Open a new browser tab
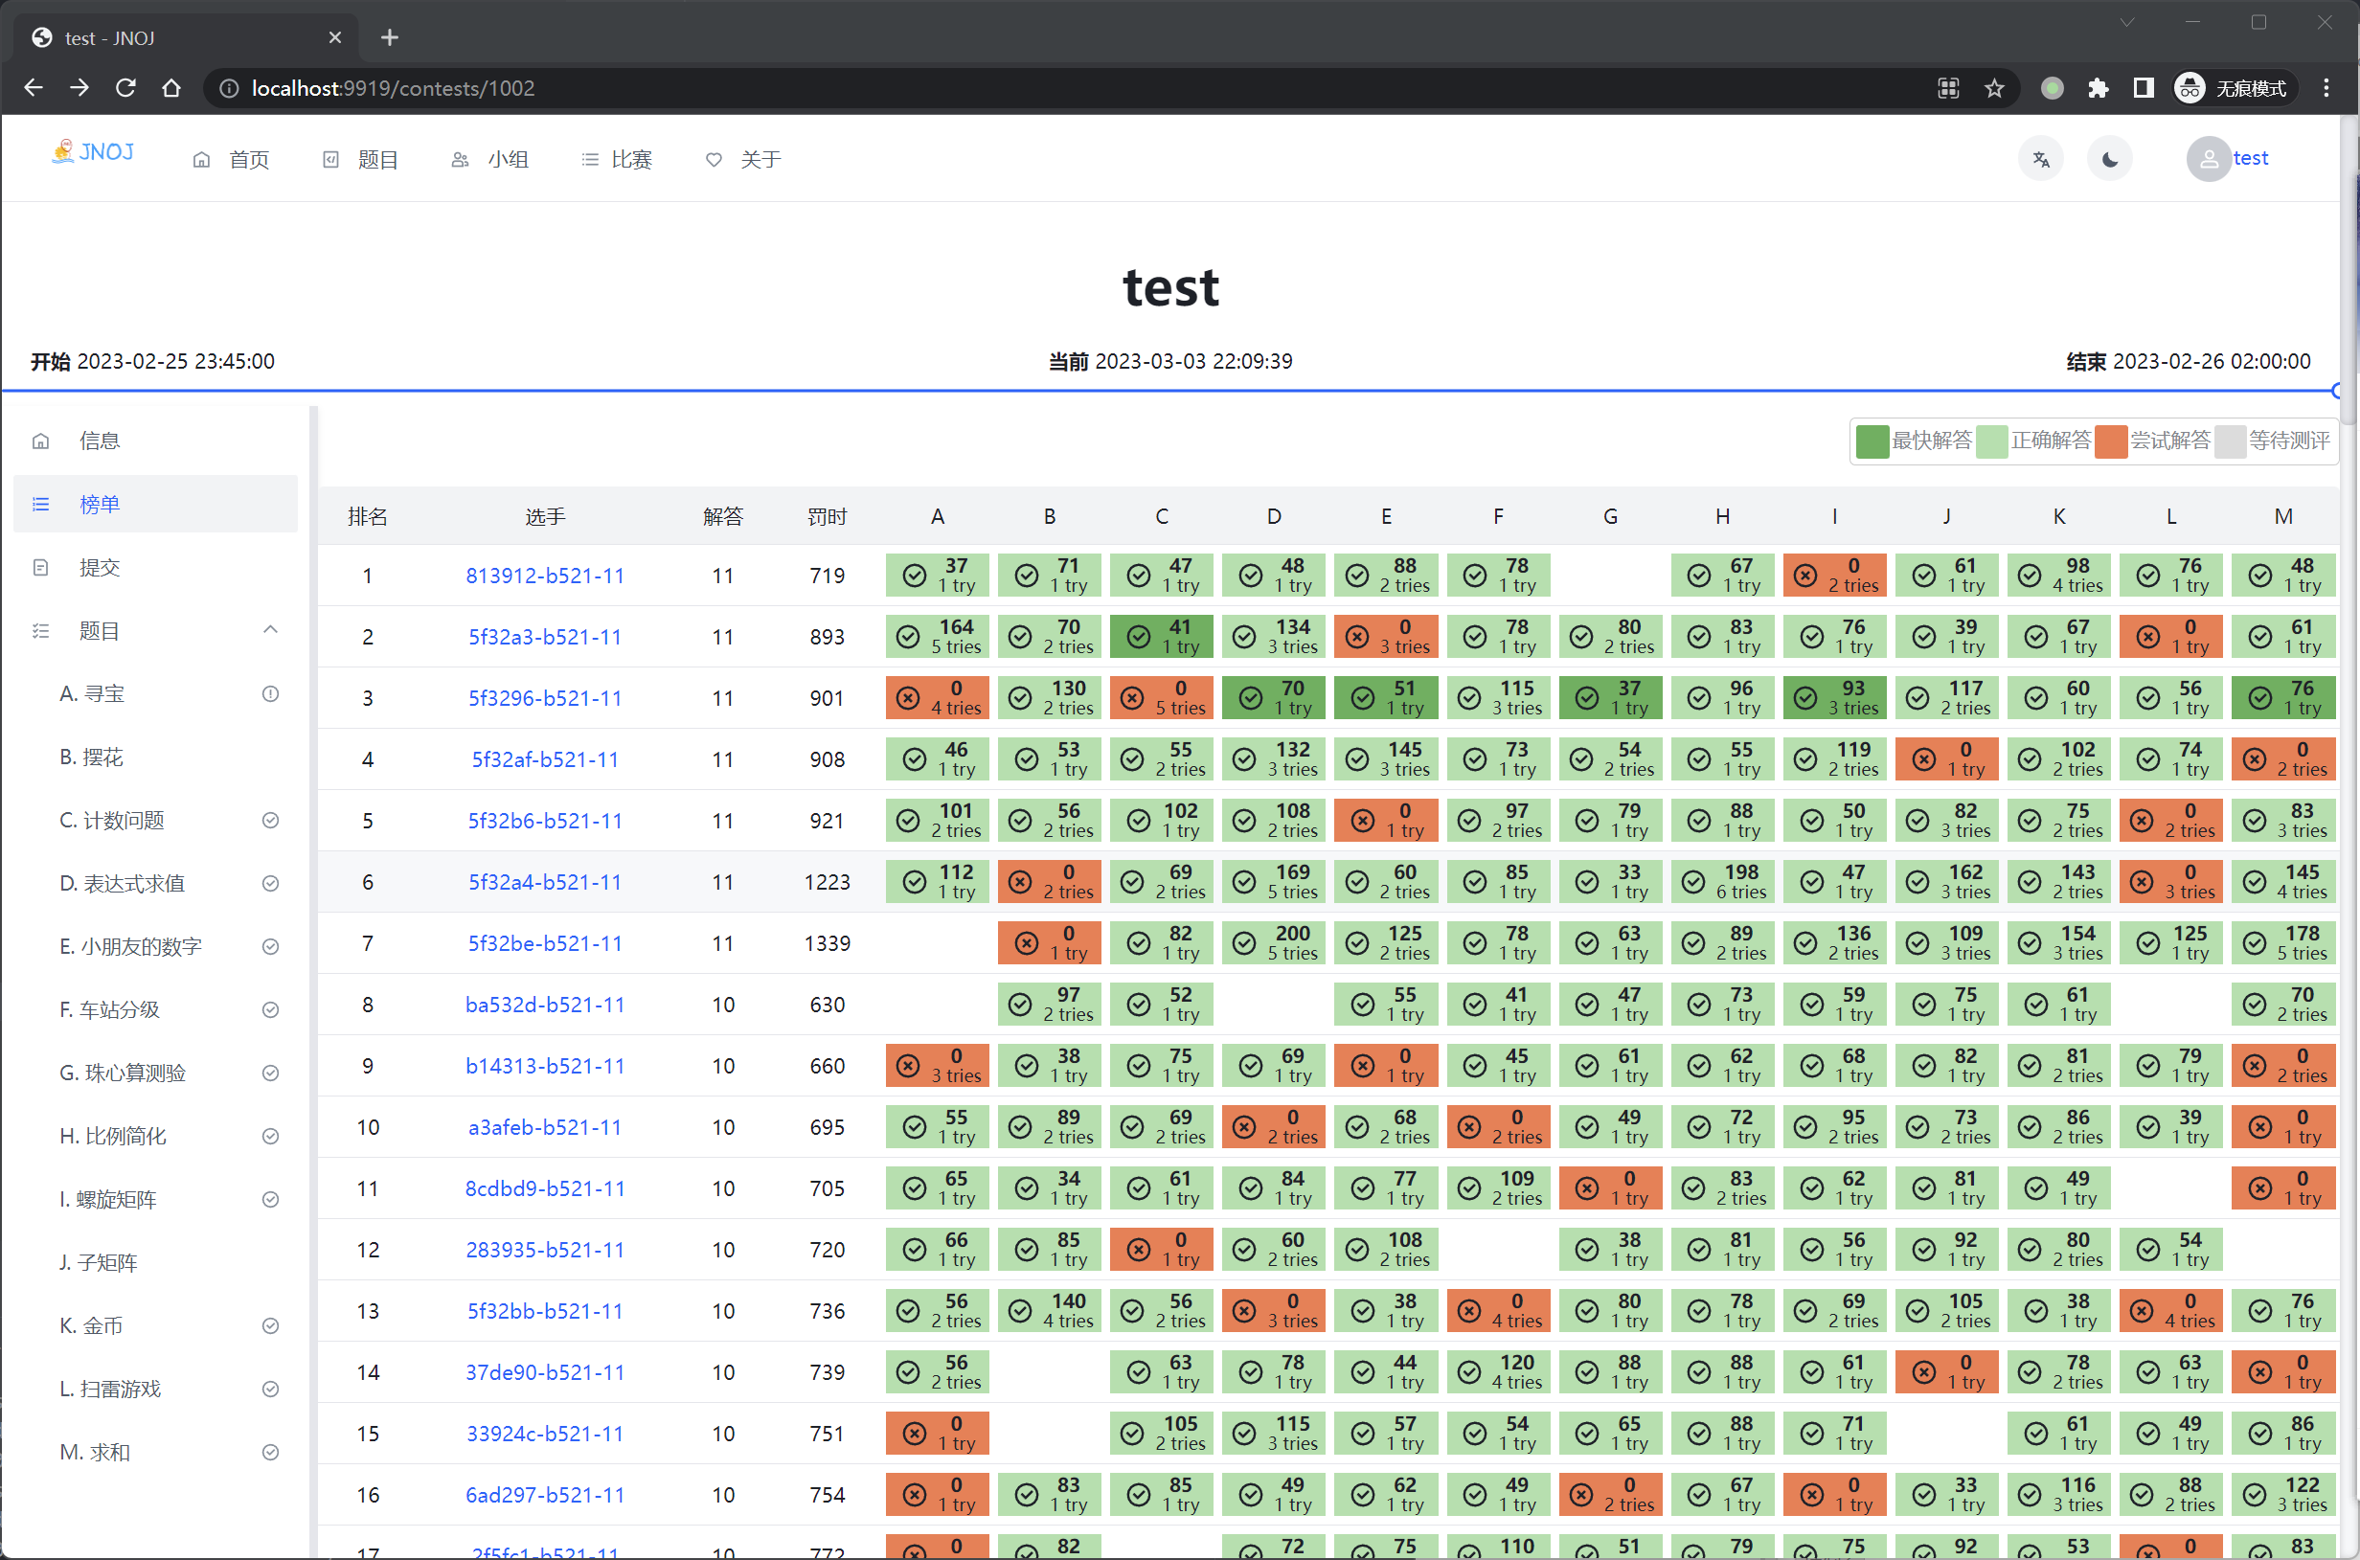This screenshot has height=1560, width=2360. coord(390,37)
